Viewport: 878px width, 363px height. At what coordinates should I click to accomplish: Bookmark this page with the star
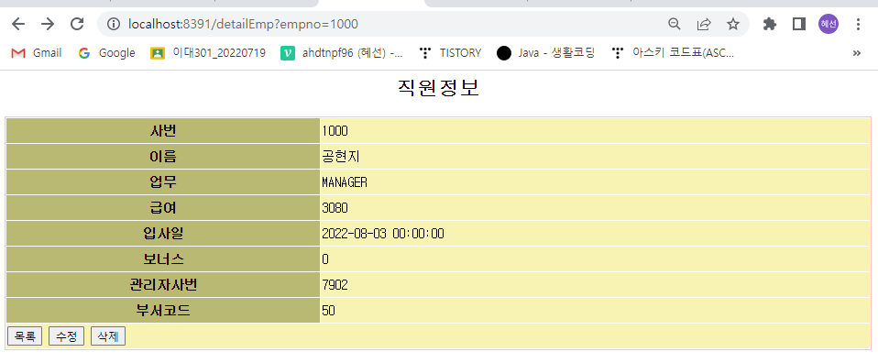733,24
